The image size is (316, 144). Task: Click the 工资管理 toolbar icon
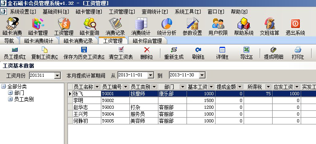(64, 26)
